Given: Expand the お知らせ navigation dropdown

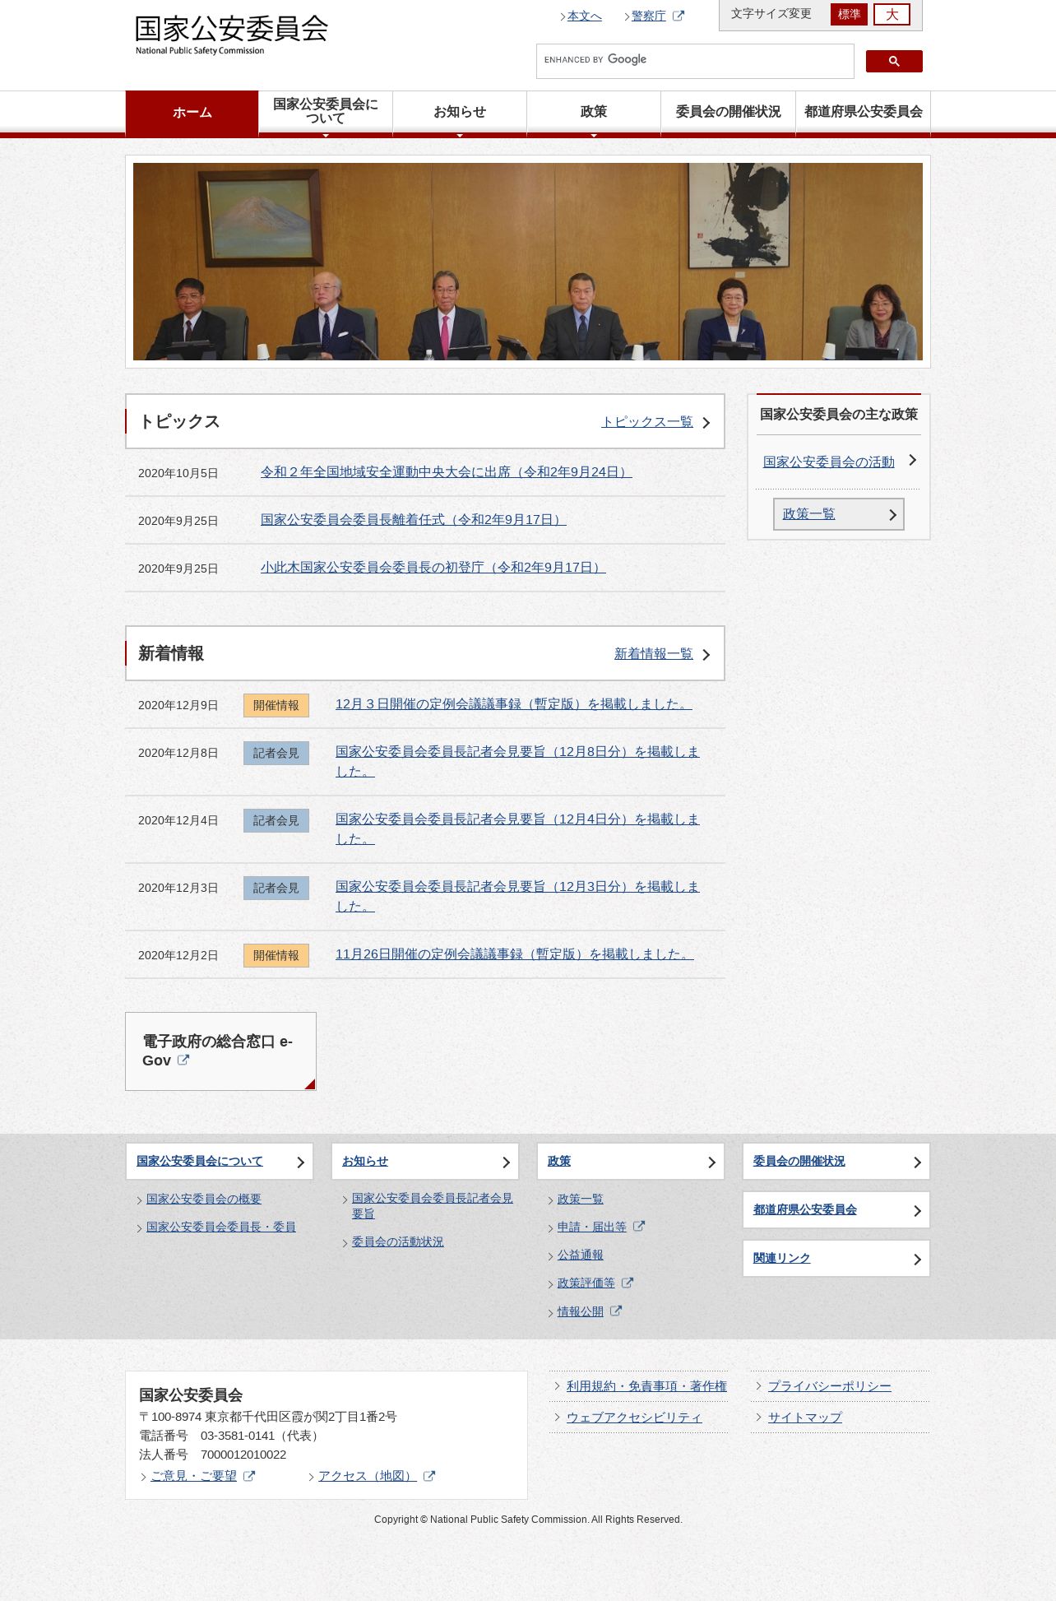Looking at the screenshot, I should 460,112.
